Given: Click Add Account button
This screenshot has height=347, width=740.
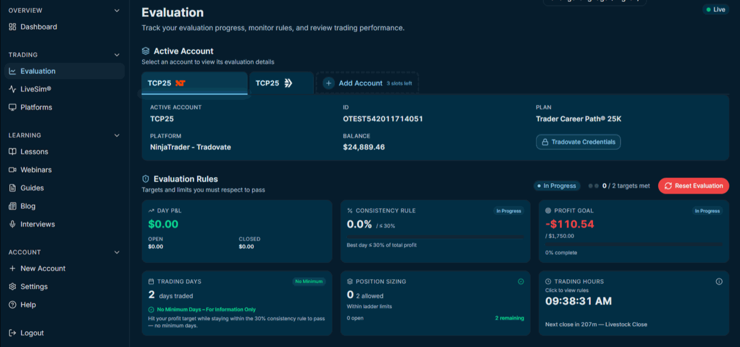Looking at the screenshot, I should [367, 83].
